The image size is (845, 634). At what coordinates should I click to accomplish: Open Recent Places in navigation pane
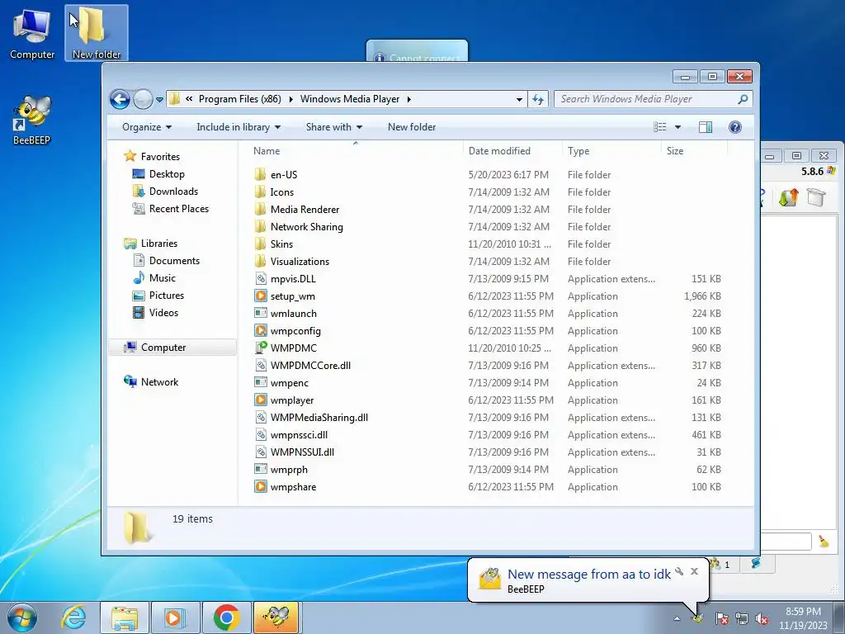pos(178,209)
